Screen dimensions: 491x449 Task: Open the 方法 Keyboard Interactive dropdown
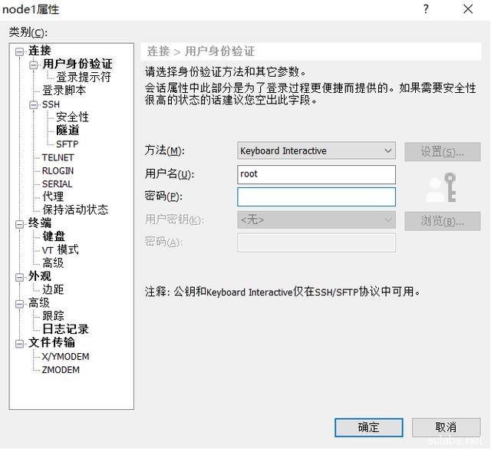click(316, 151)
